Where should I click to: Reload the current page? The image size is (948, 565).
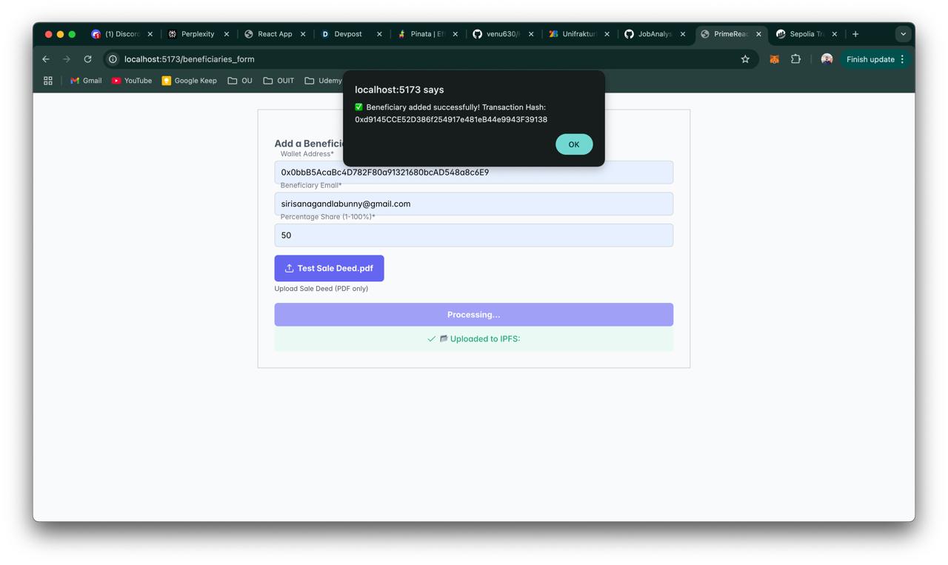pyautogui.click(x=87, y=59)
